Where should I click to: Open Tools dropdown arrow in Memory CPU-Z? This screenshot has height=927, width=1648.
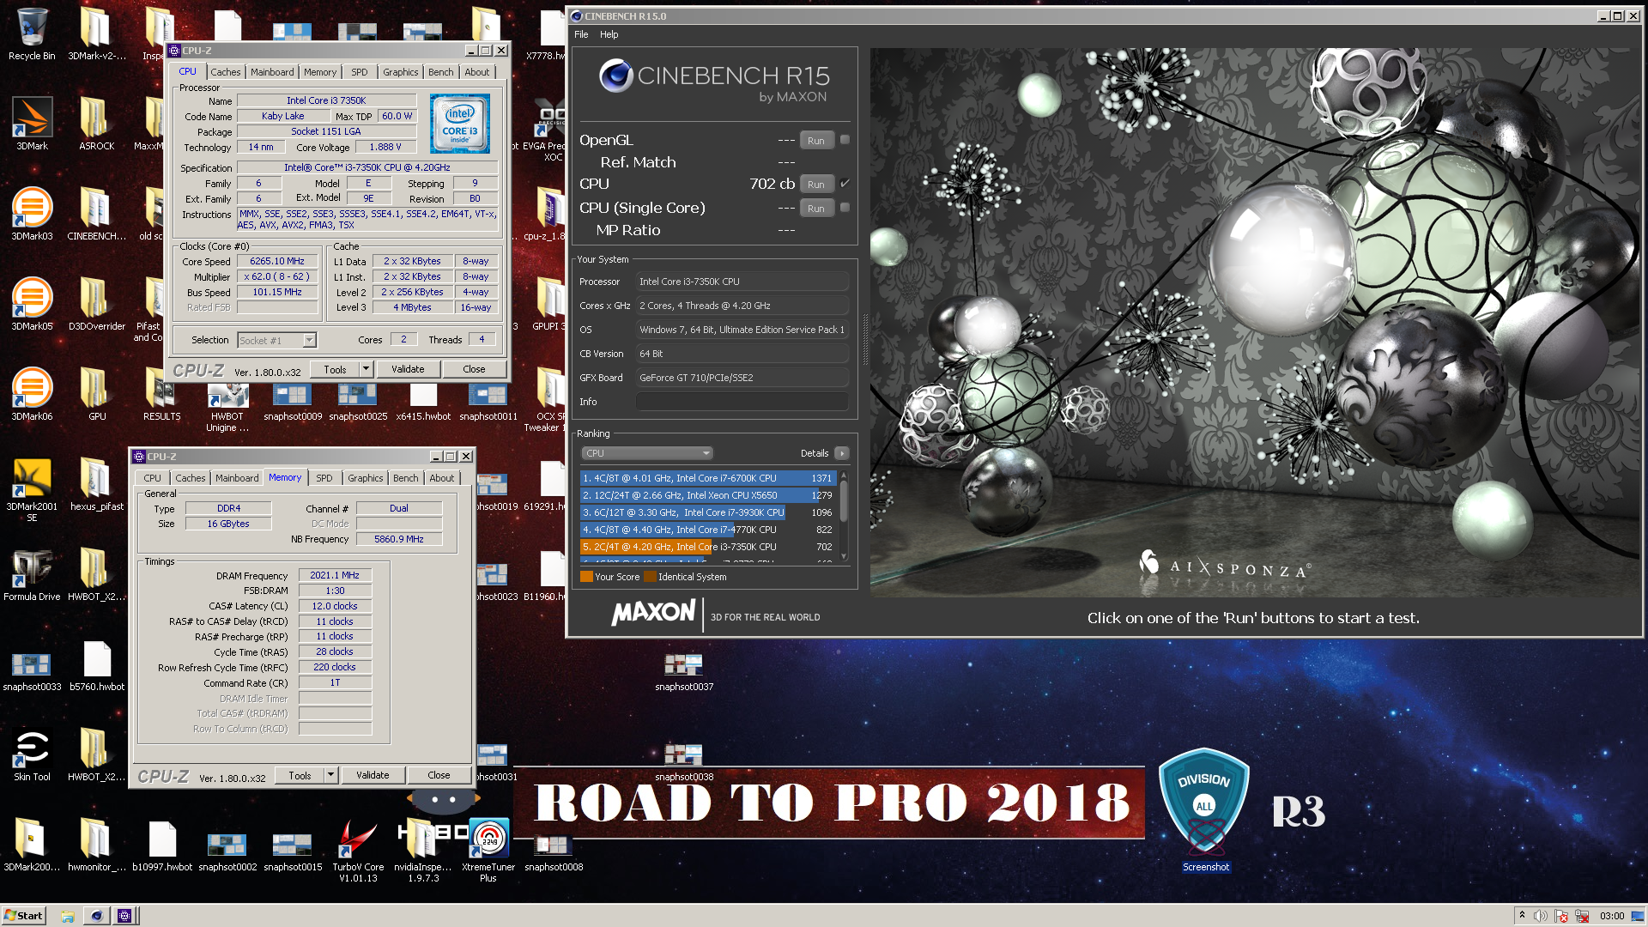coord(330,775)
